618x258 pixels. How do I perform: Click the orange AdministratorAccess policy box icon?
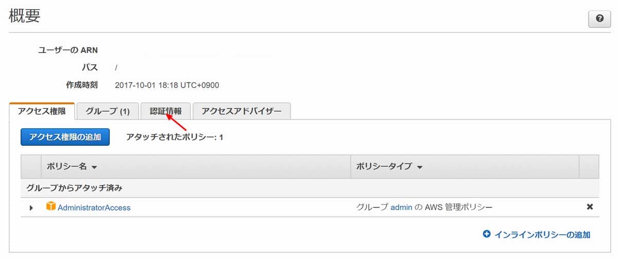pyautogui.click(x=50, y=207)
